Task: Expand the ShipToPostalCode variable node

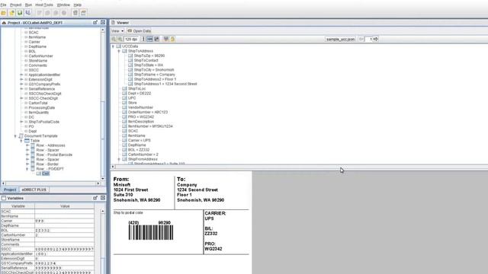Action: coord(21,122)
